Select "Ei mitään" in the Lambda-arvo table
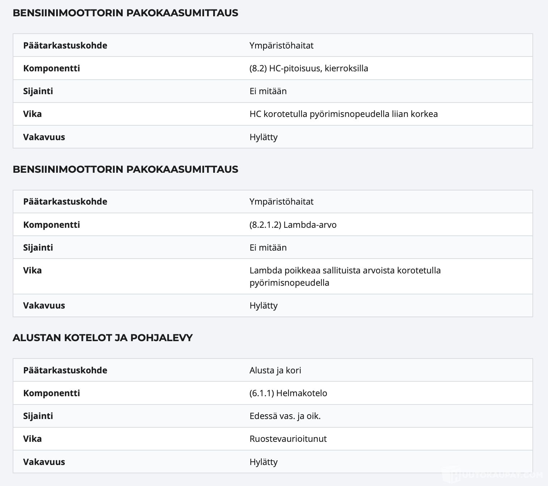The width and height of the screenshot is (548, 486). pos(268,247)
